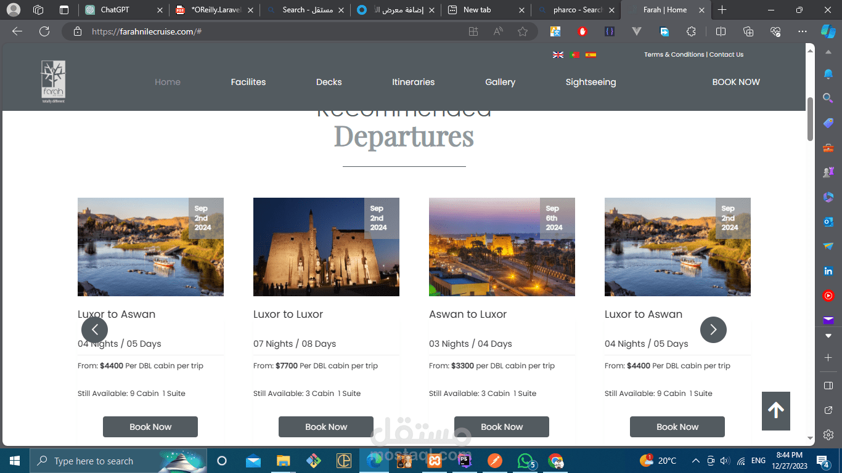842x473 pixels.
Task: Add a site with sidebar plus button
Action: coord(828,357)
